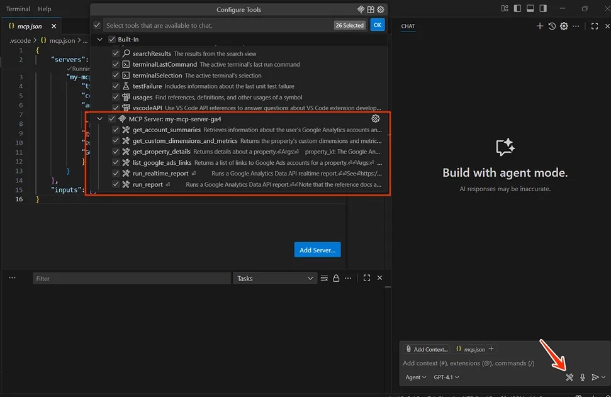Open the Customize Layout icon
Image resolution: width=611 pixels, height=397 pixels.
(x=505, y=8)
